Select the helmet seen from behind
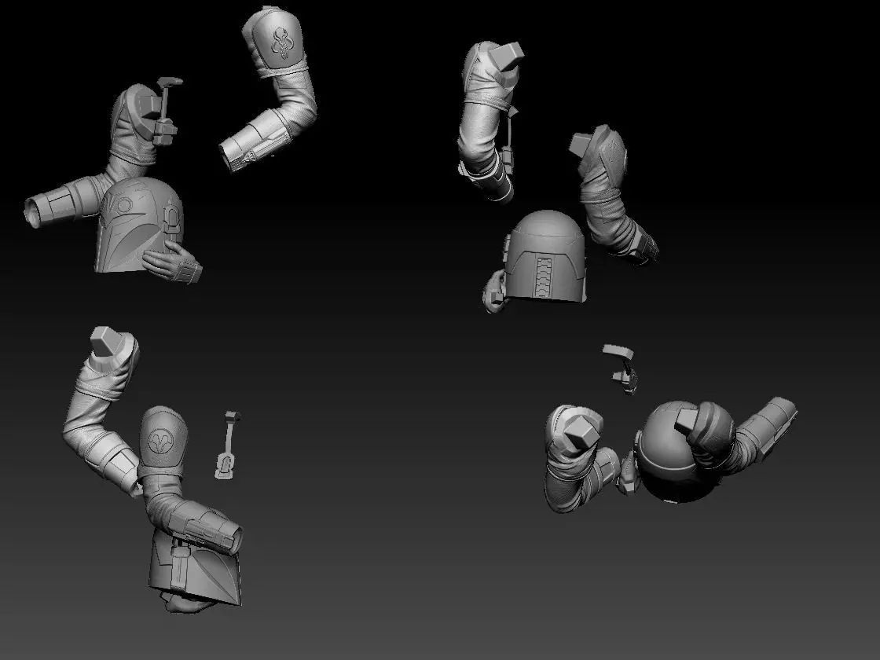Viewport: 880px width, 660px height. tap(544, 256)
